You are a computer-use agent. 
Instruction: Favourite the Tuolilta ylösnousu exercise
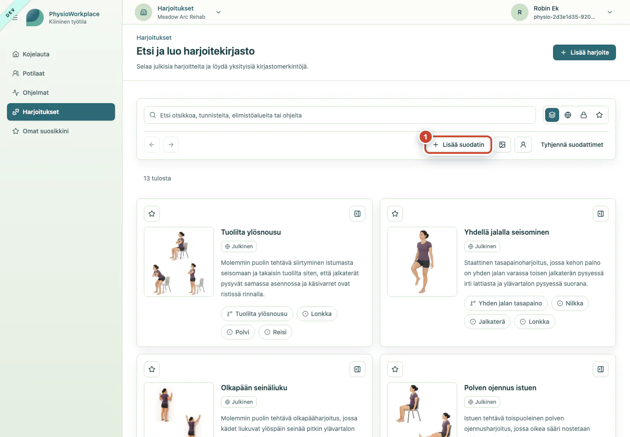pyautogui.click(x=152, y=214)
